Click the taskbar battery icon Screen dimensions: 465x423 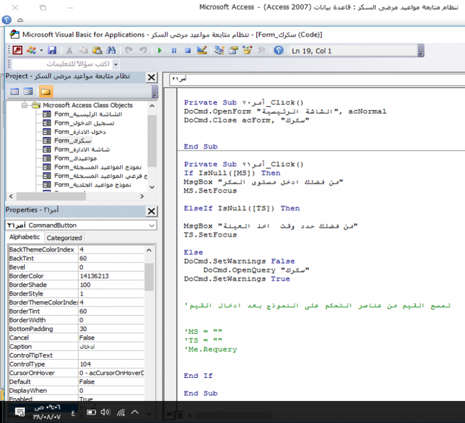coord(91,412)
